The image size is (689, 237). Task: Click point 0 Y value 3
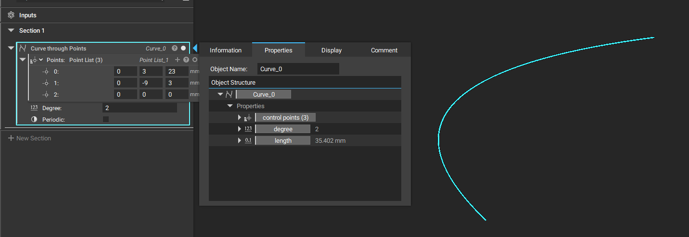151,71
